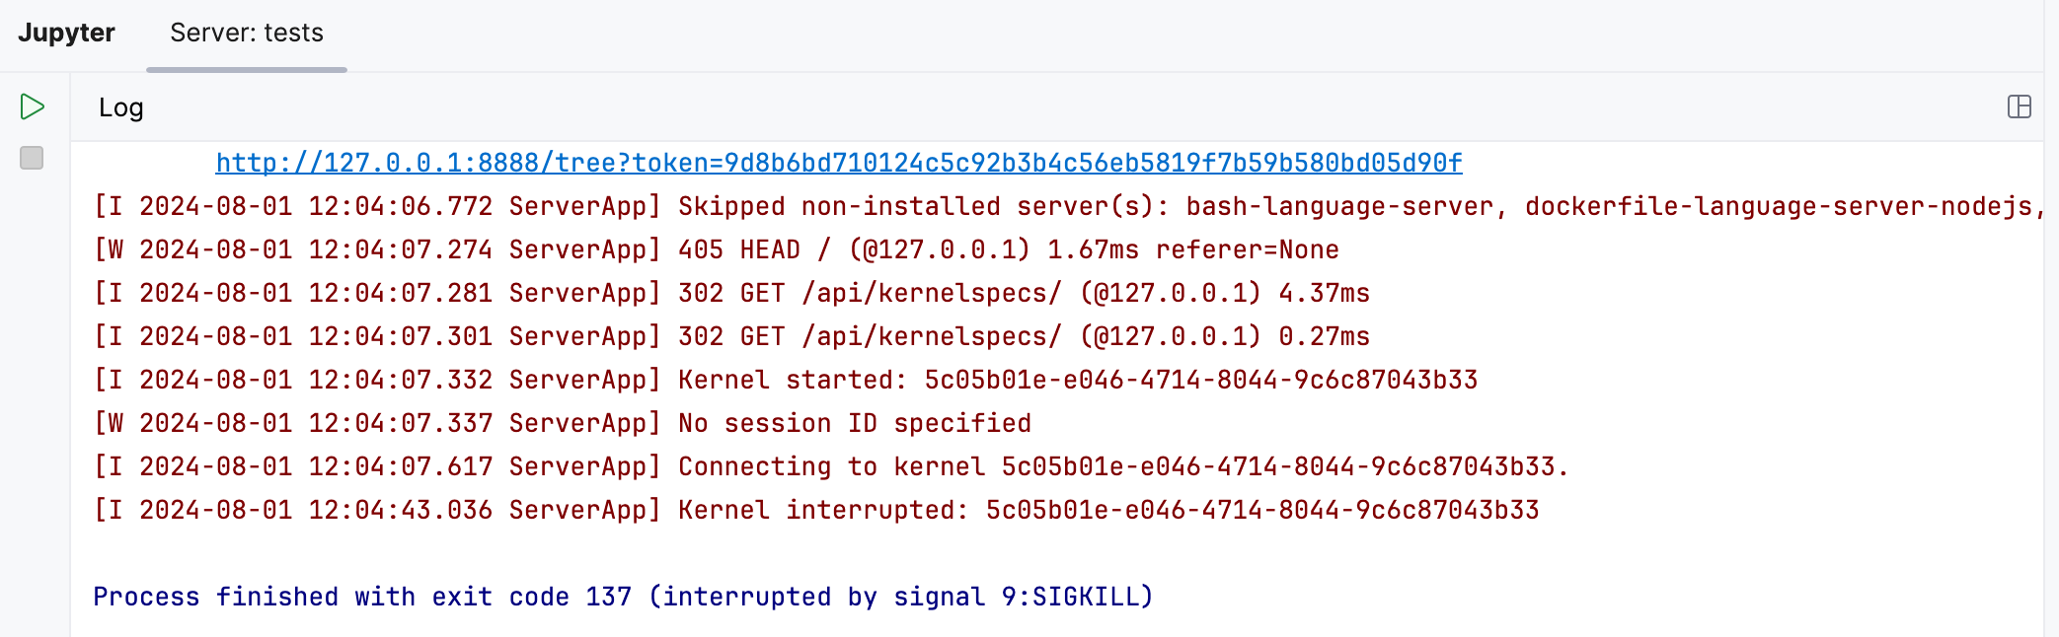Click the play triangle in the left gutter
This screenshot has width=2059, height=637.
[x=31, y=106]
